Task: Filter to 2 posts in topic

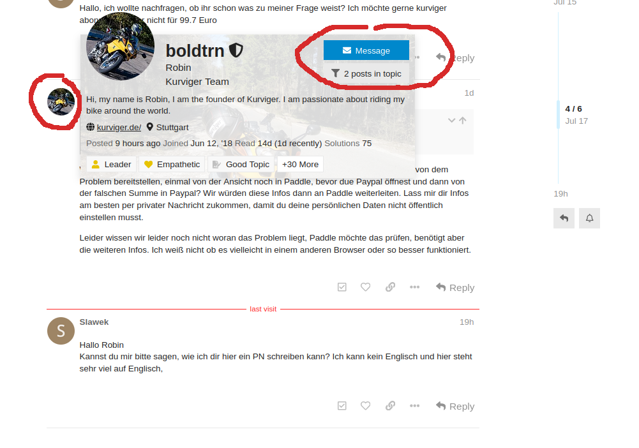Action: [x=366, y=74]
